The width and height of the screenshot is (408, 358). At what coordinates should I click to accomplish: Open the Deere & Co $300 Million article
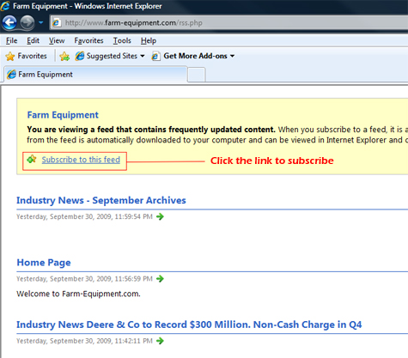tap(189, 325)
